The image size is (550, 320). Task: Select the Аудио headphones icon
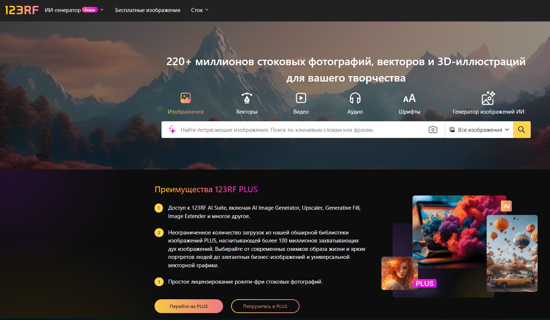(x=355, y=98)
